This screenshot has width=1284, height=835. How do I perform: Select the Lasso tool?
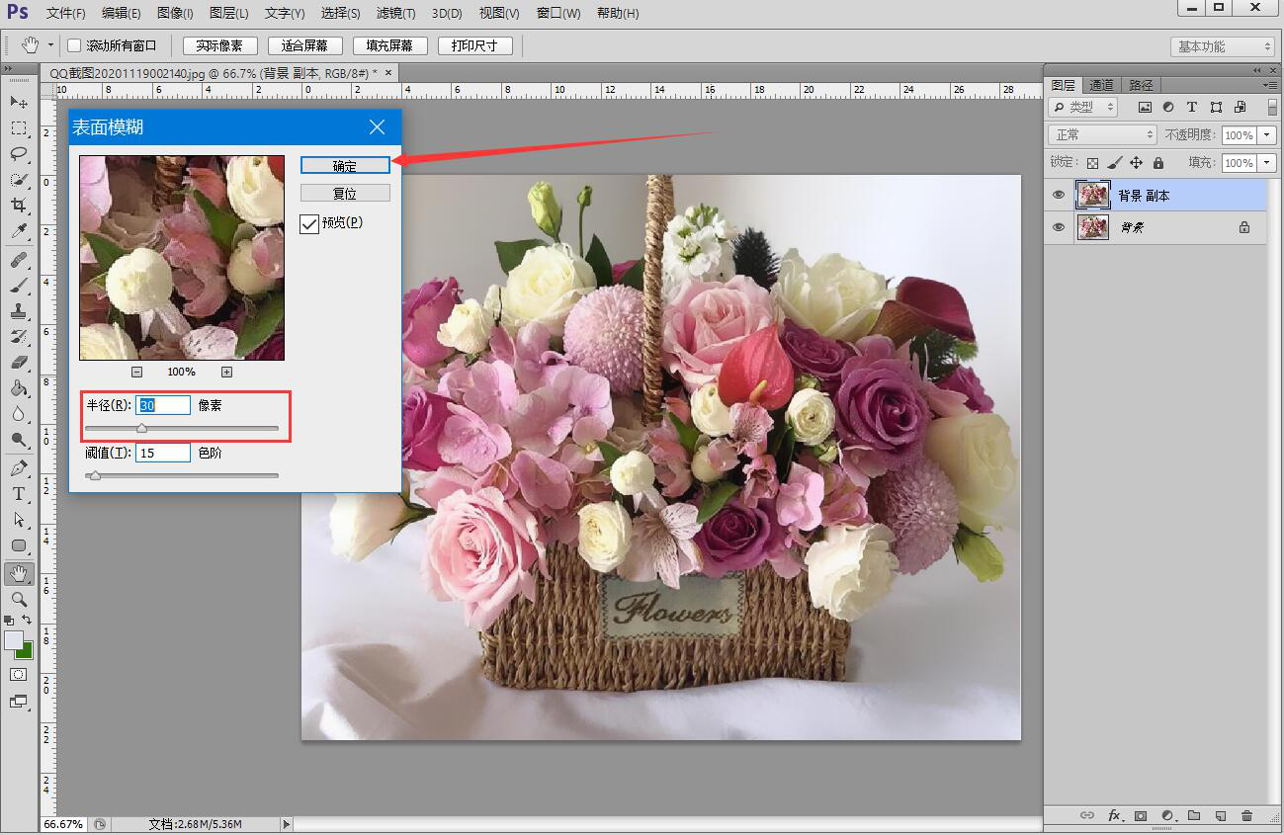[19, 154]
